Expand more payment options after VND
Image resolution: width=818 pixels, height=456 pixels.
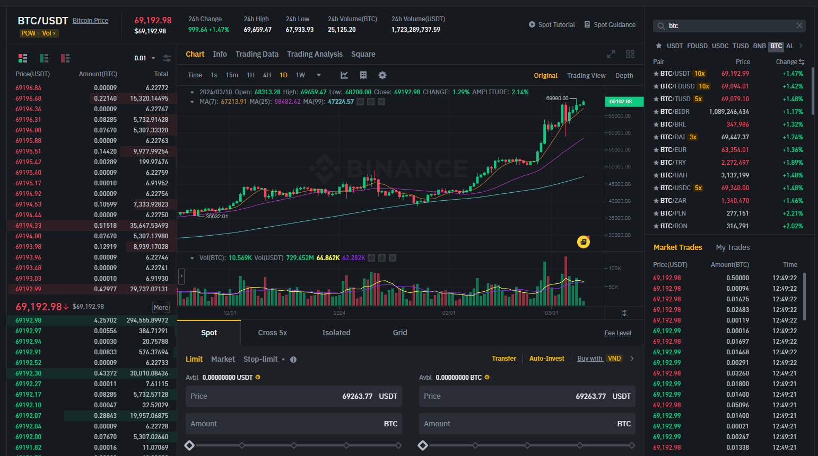[x=632, y=359]
